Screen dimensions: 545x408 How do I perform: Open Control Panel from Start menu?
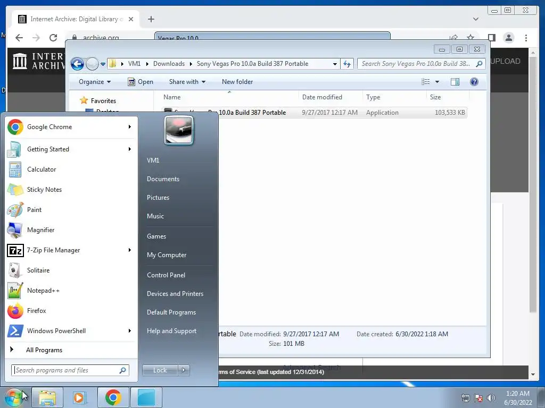[166, 275]
